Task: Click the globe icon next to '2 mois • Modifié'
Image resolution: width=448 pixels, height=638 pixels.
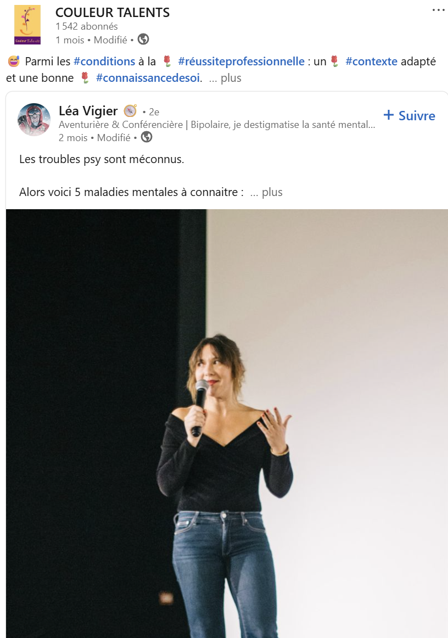Action: (x=147, y=137)
